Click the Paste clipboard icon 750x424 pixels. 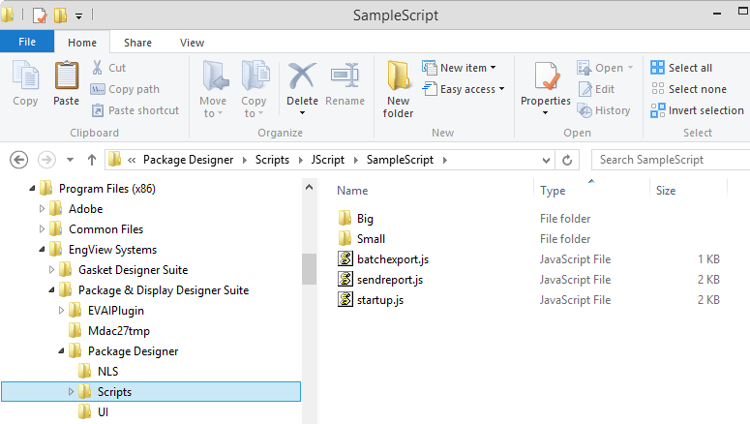pyautogui.click(x=66, y=76)
